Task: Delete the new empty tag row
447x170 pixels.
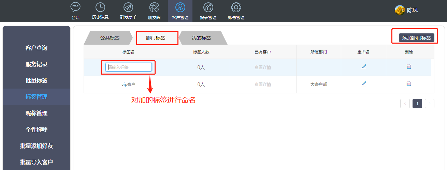Action: (409, 66)
